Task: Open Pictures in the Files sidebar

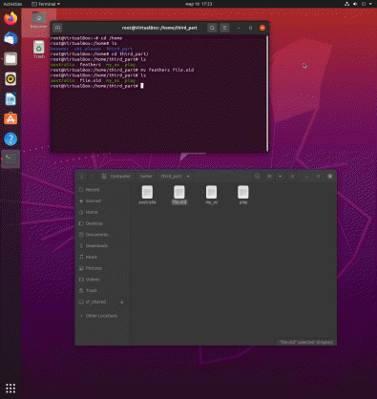Action: pos(102,268)
